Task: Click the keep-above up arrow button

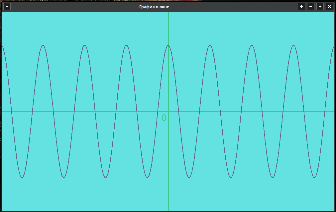Action: point(301,7)
